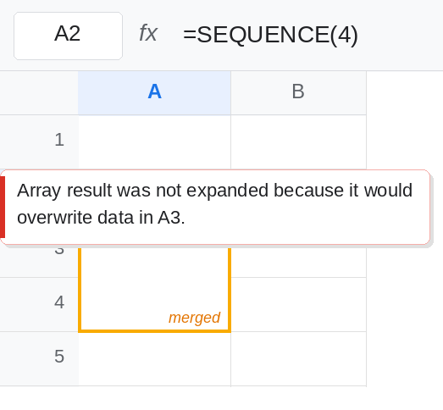Click the array result error tooltip
Image resolution: width=443 pixels, height=410 pixels.
215,208
